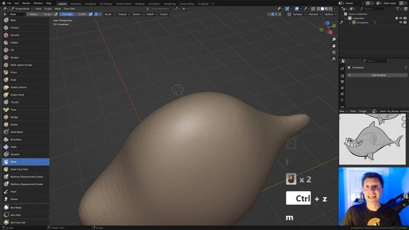Toggle X-ray in viewport header
The width and height of the screenshot is (409, 230).
point(313,8)
